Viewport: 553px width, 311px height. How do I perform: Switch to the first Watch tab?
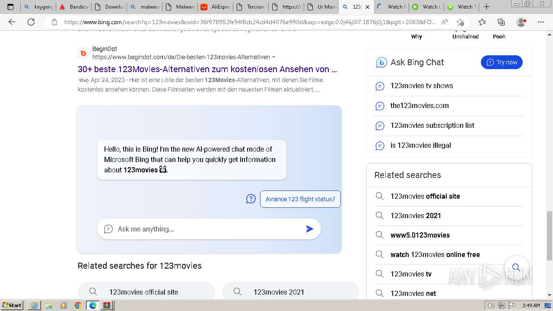392,7
